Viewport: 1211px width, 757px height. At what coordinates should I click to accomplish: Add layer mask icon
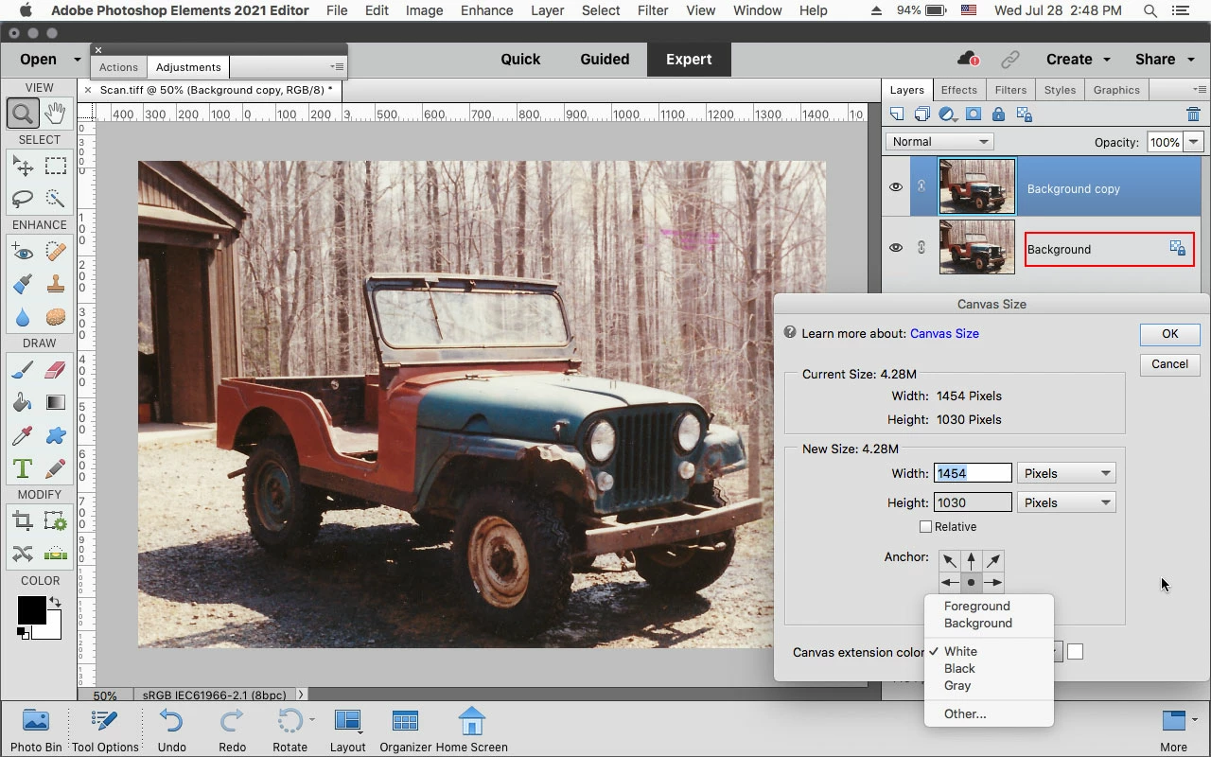click(973, 114)
